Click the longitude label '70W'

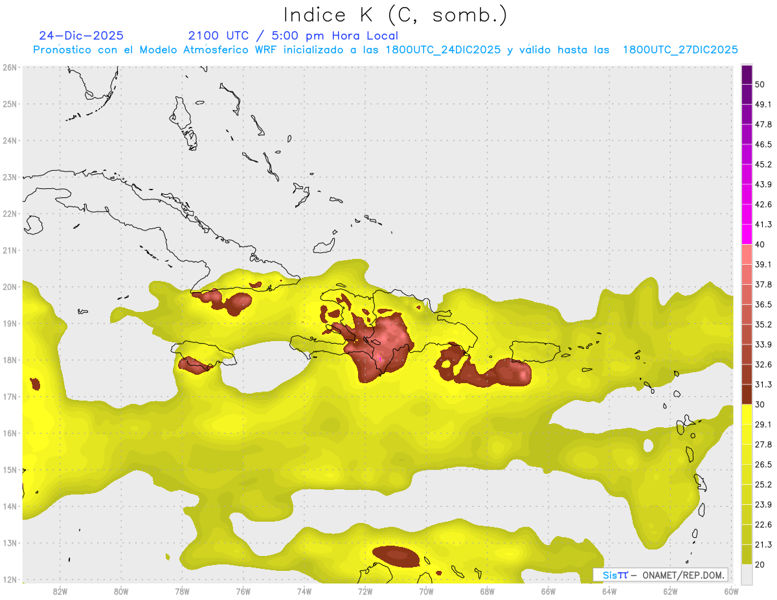(x=426, y=591)
